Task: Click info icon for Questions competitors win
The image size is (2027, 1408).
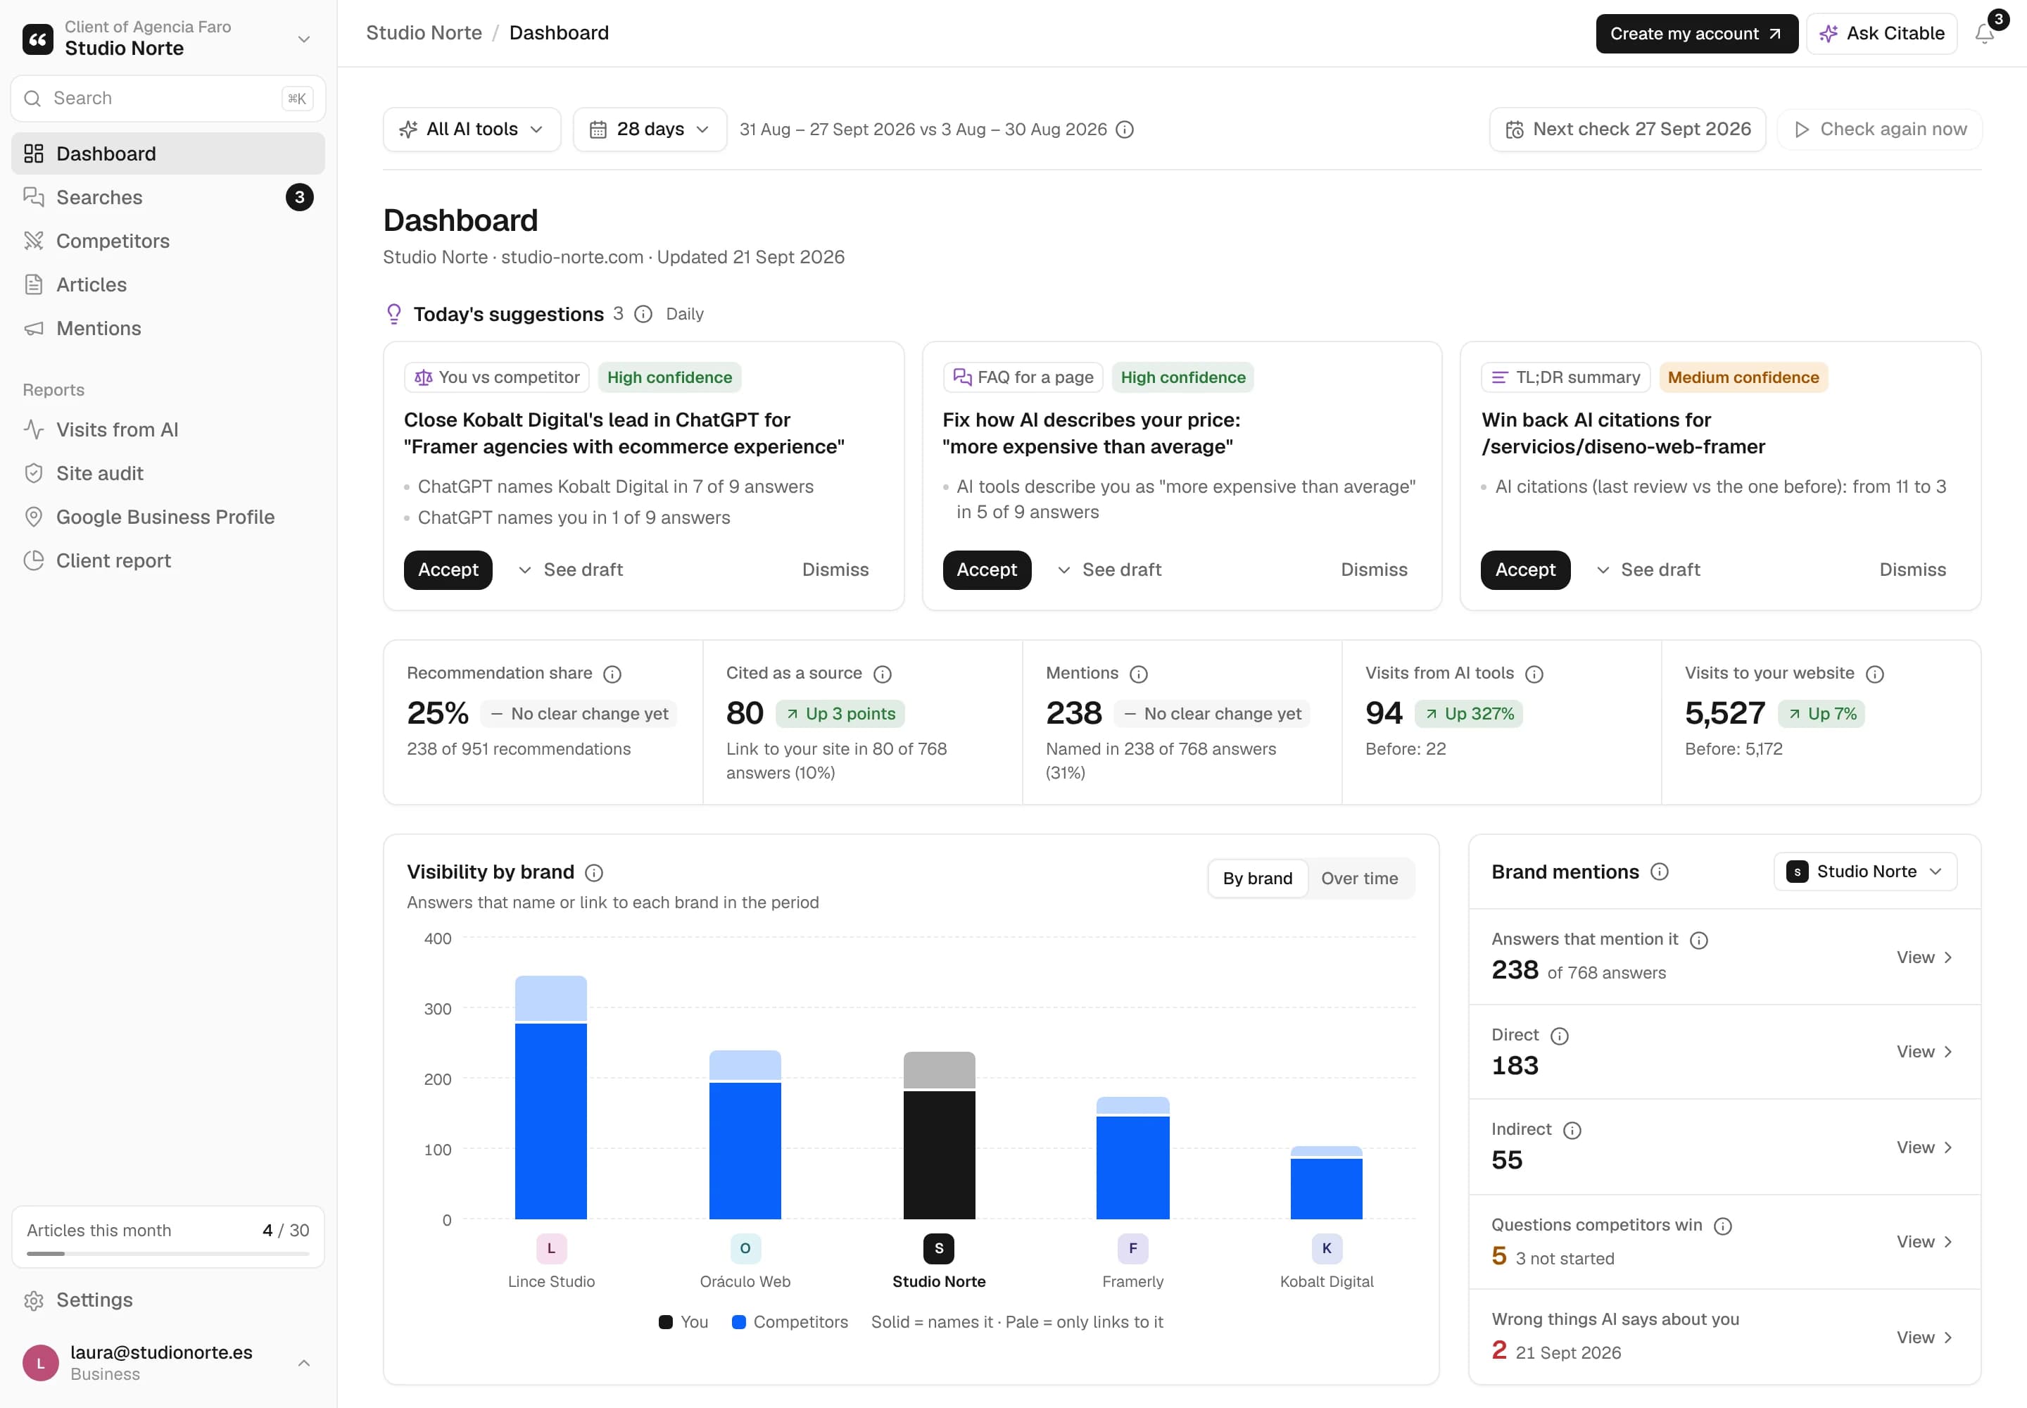Action: point(1723,1226)
